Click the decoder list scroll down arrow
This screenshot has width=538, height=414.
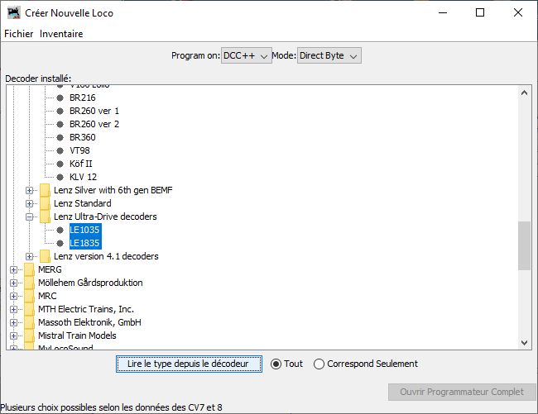(524, 342)
